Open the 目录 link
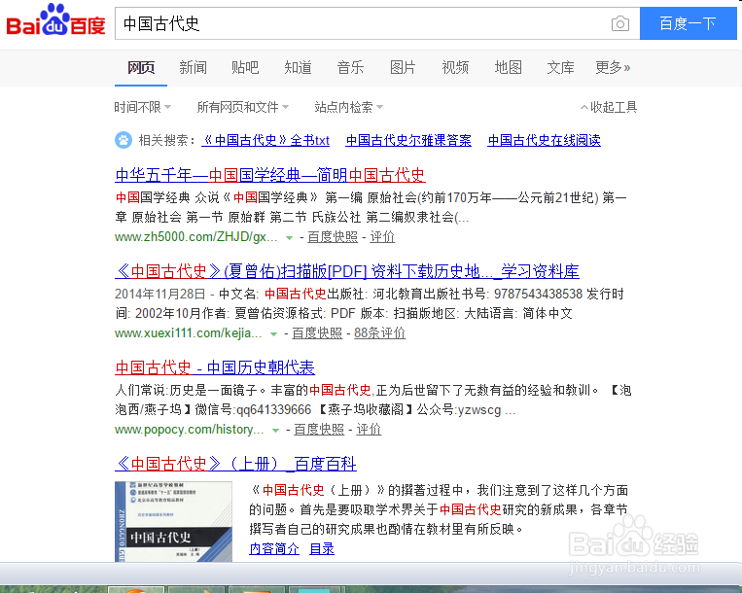The width and height of the screenshot is (742, 593). coord(322,549)
